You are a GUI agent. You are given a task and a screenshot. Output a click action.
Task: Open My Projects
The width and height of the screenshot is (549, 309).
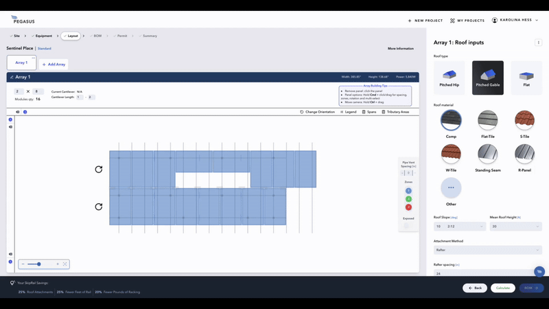coord(467,21)
